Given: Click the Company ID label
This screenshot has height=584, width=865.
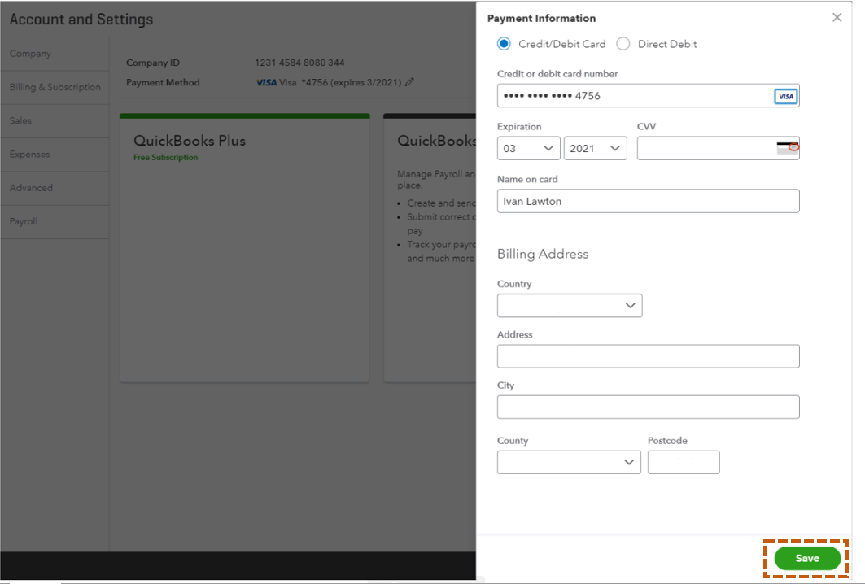Looking at the screenshot, I should [153, 63].
